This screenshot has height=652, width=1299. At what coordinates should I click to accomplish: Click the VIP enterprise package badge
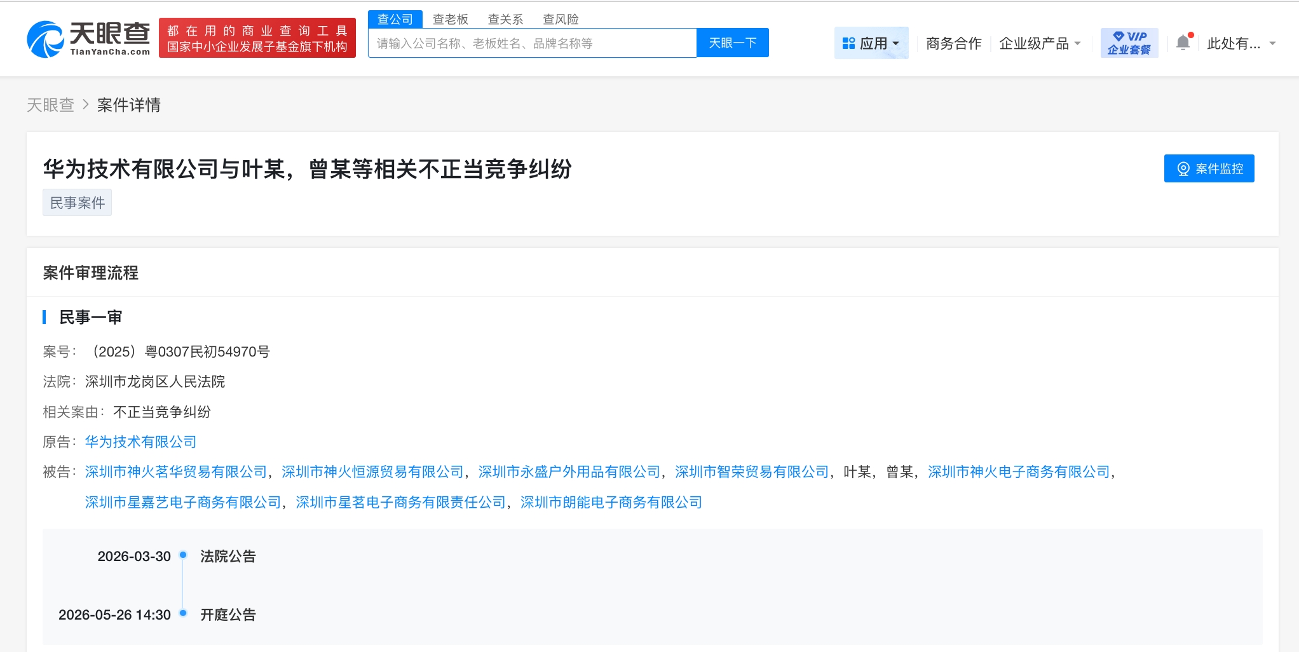pyautogui.click(x=1129, y=43)
